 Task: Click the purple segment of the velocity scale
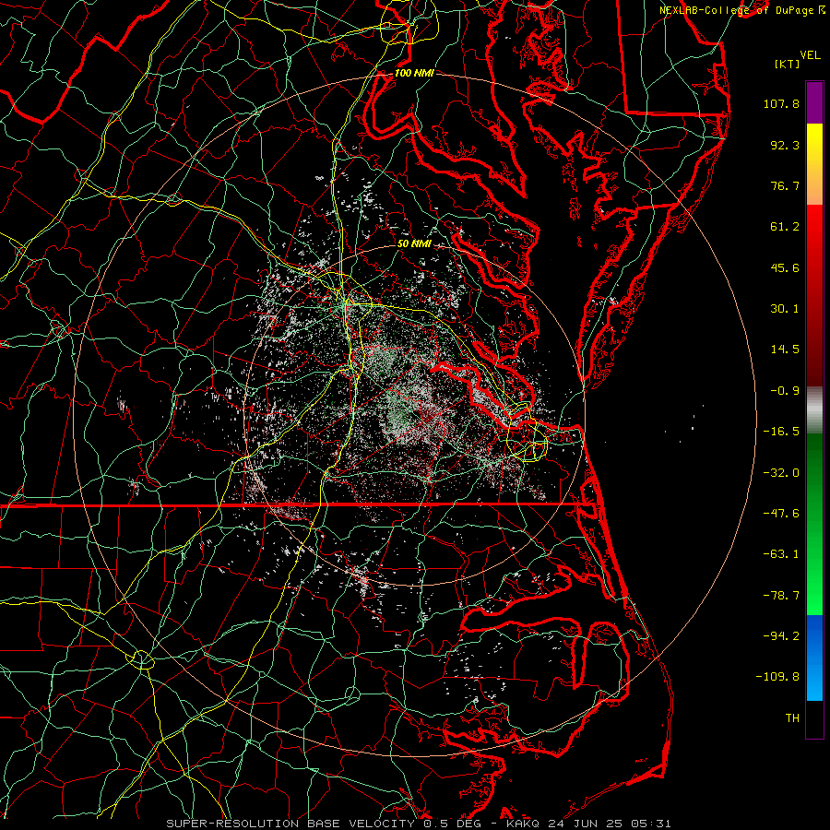point(814,102)
